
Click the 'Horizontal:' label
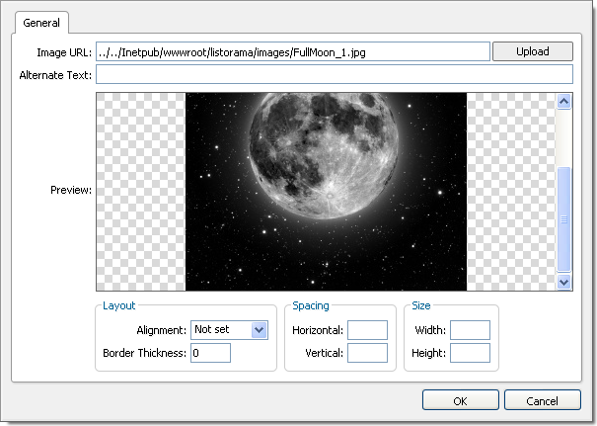(318, 330)
